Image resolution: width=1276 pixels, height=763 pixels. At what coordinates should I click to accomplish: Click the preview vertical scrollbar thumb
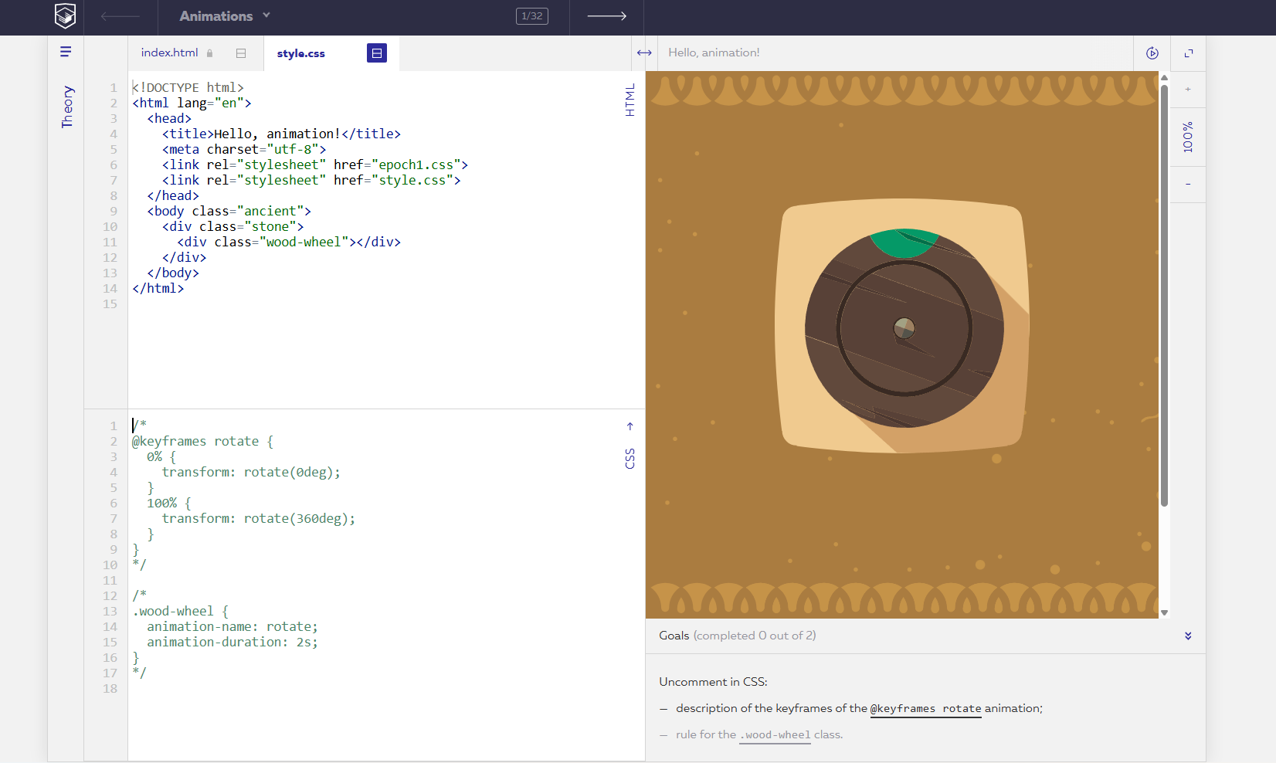click(1164, 295)
